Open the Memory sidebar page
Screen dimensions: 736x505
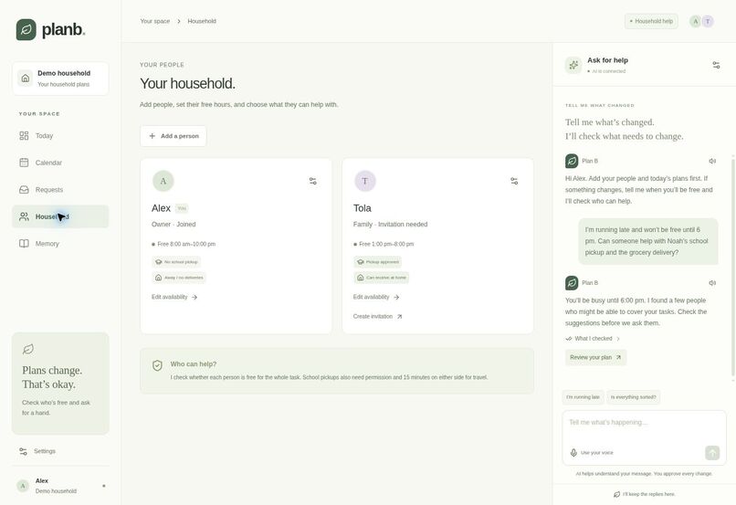pyautogui.click(x=60, y=244)
